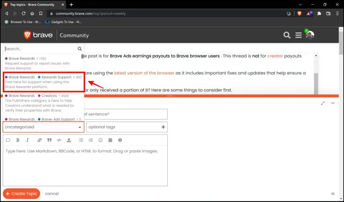This screenshot has width=344, height=202.
Task: Insert a blockquote
Action: pos(49,140)
